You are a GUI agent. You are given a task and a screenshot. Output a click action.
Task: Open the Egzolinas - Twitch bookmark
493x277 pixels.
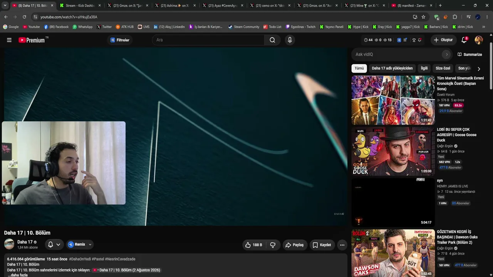300,27
